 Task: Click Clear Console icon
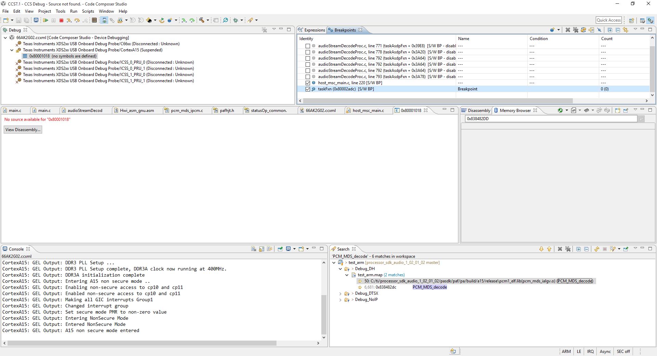click(x=254, y=249)
